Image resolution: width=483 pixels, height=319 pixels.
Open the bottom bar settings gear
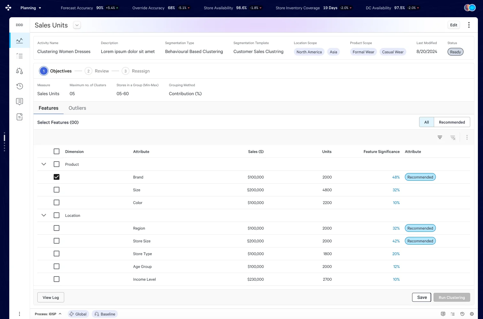click(472, 314)
